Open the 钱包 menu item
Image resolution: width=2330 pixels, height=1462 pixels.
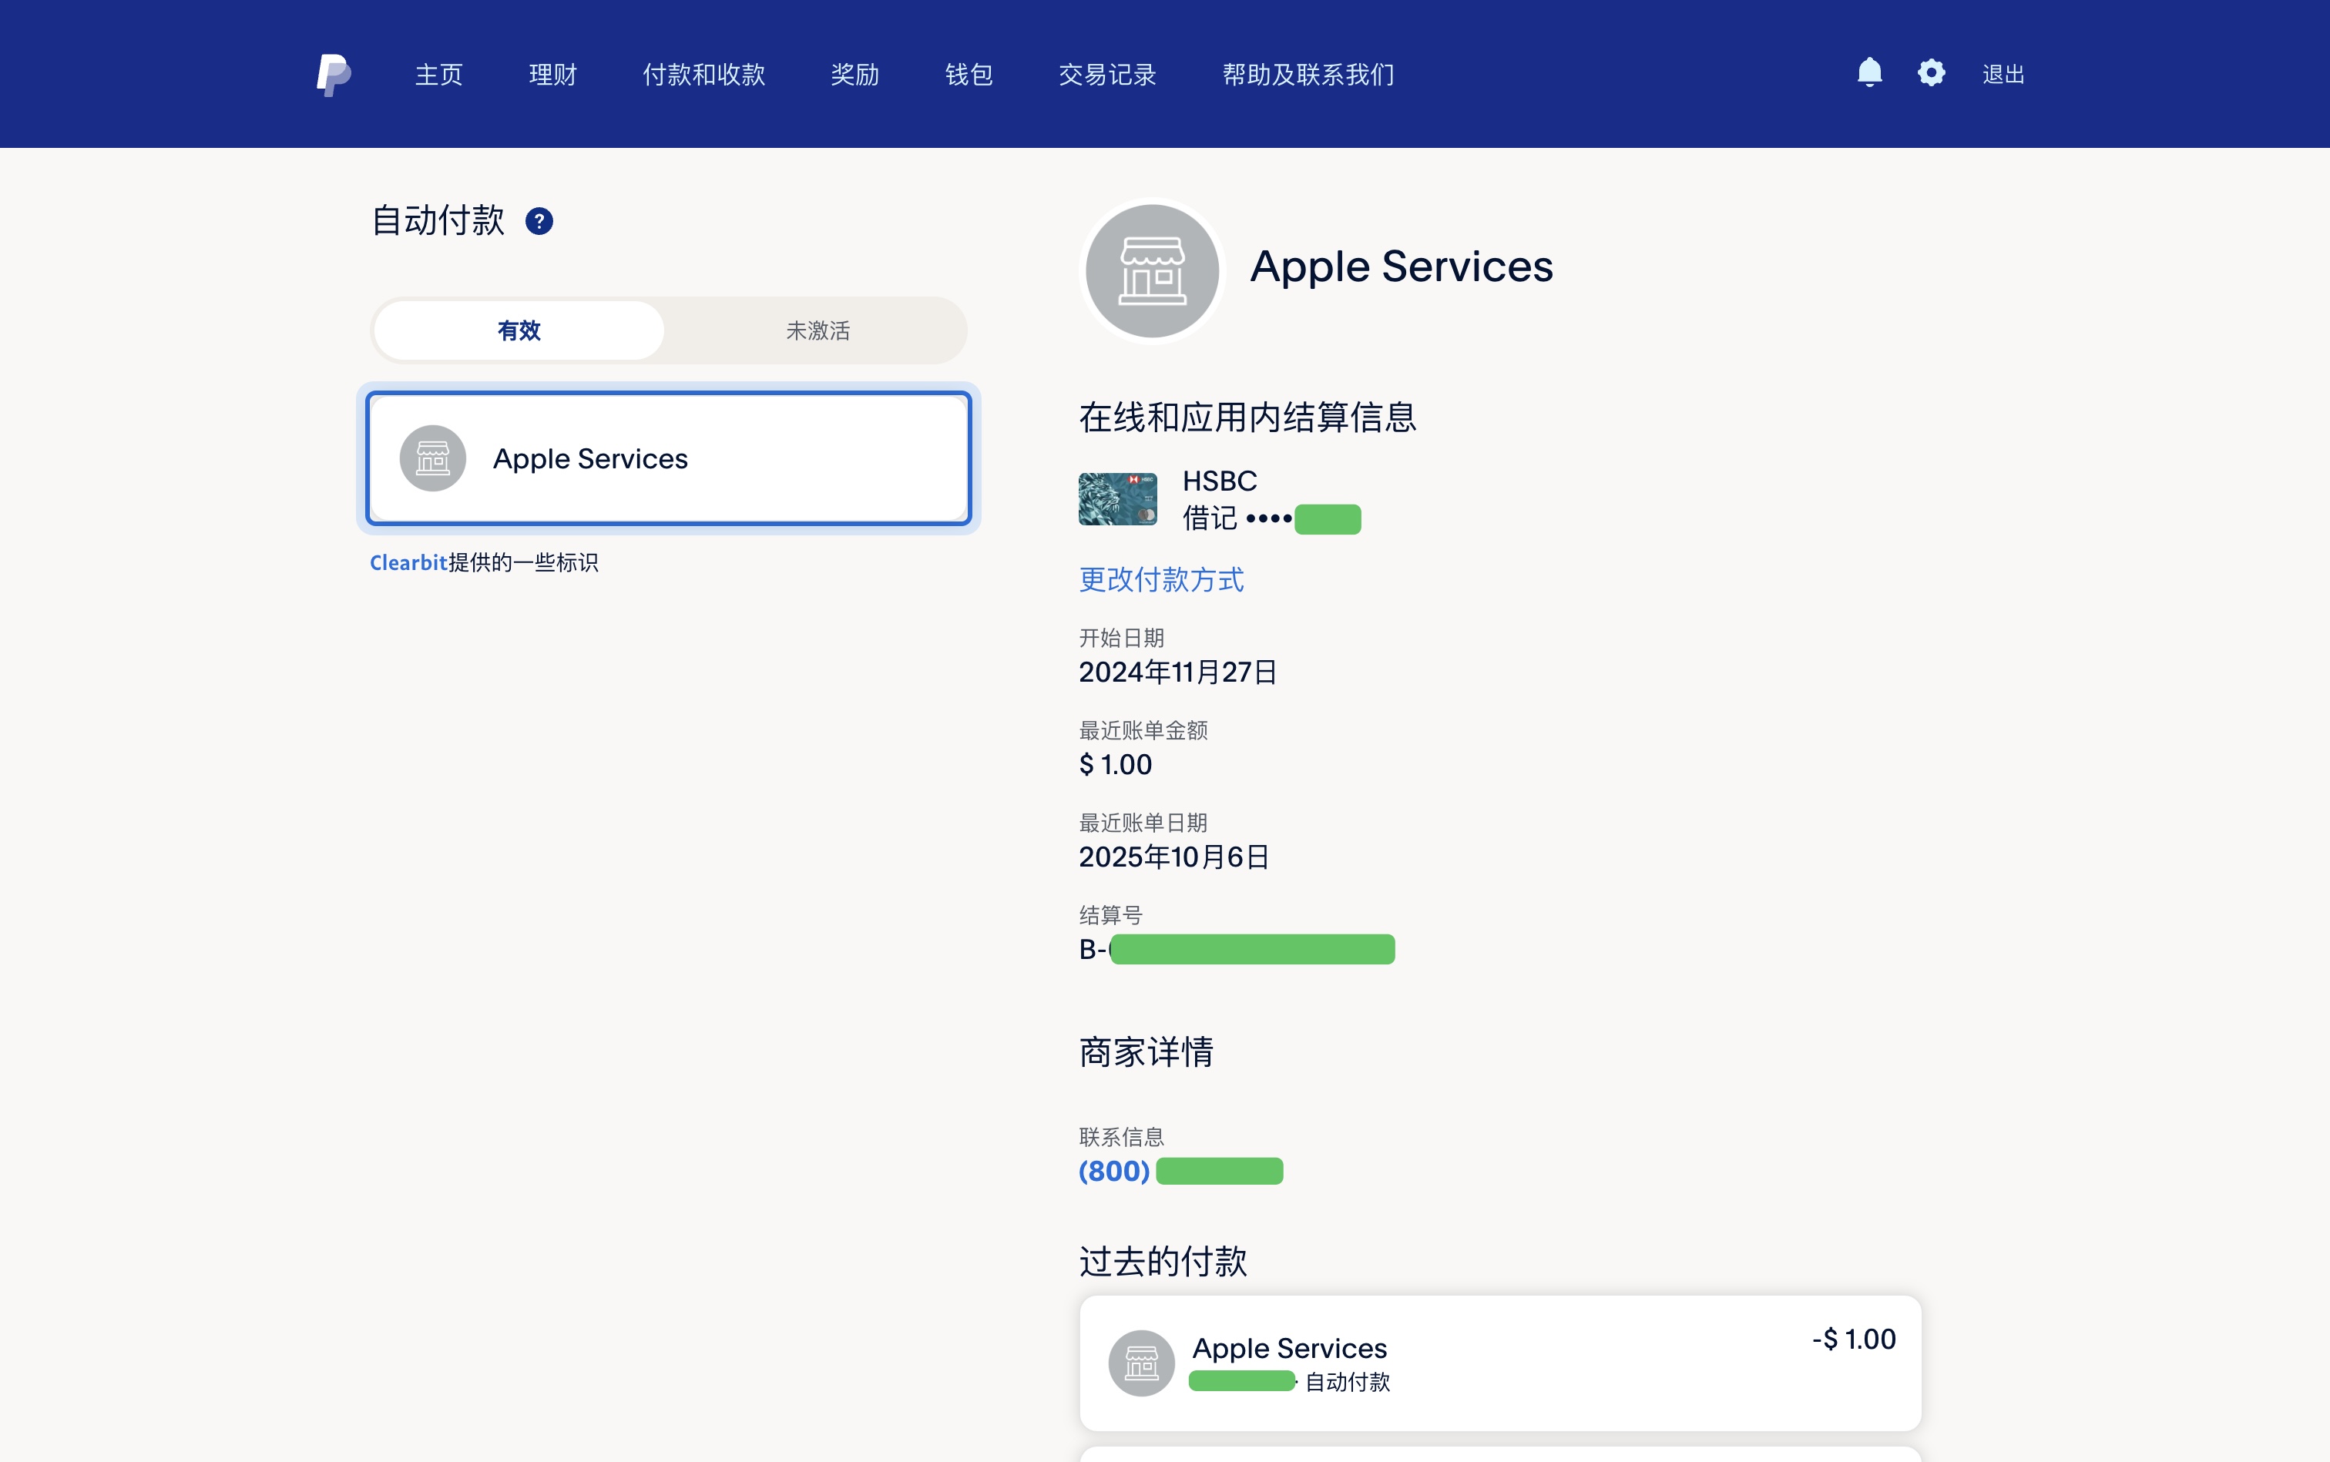coord(969,75)
